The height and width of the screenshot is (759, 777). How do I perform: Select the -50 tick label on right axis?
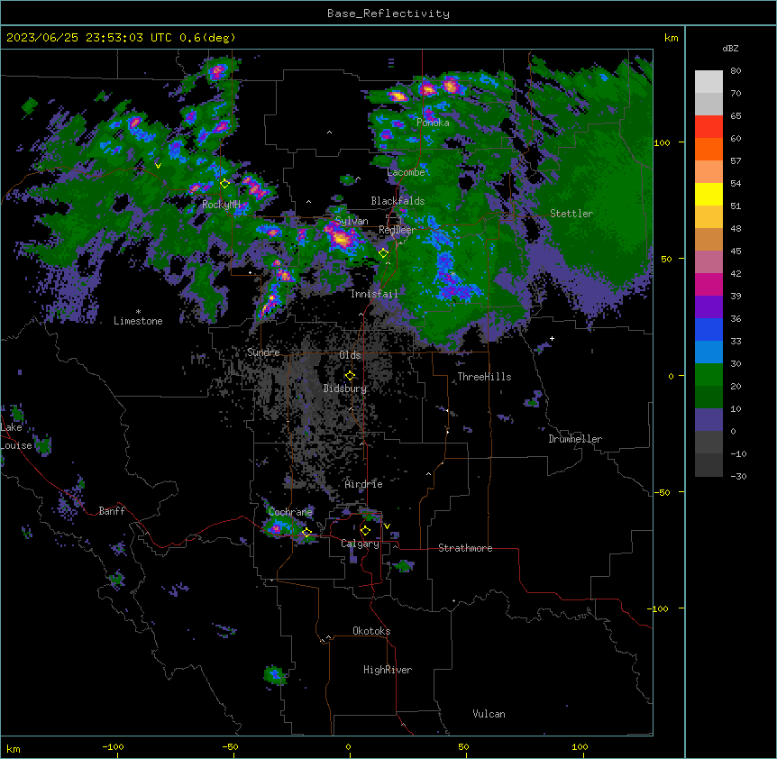(662, 492)
